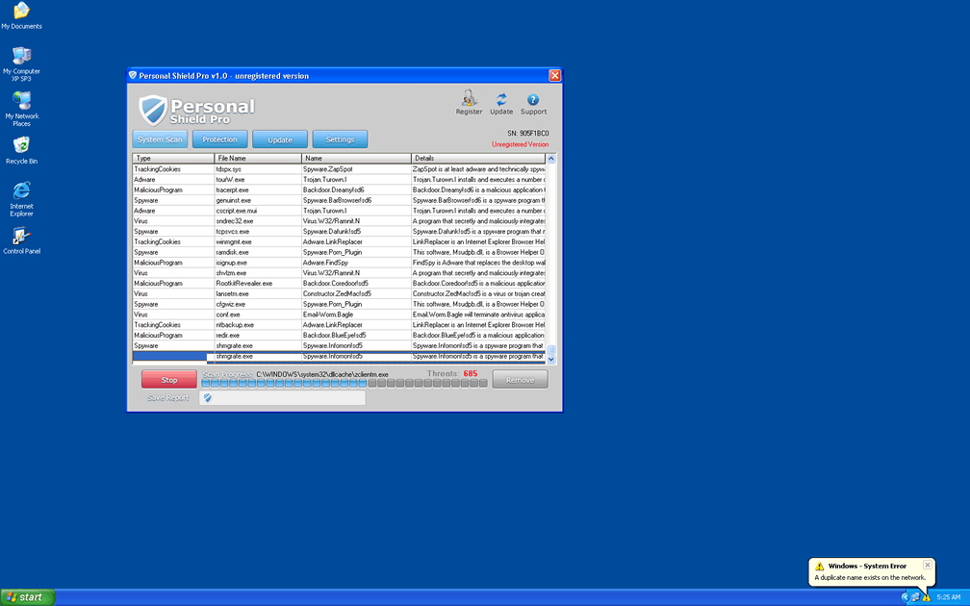Click the Register icon with padlock
The width and height of the screenshot is (970, 606).
(x=469, y=100)
